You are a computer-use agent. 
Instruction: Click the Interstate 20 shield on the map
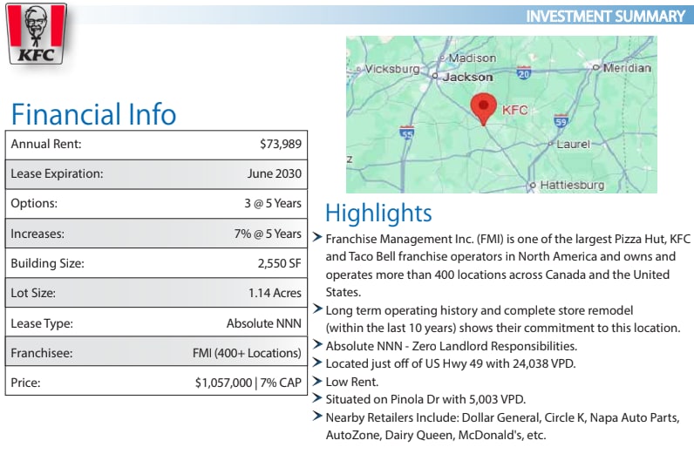[x=523, y=74]
